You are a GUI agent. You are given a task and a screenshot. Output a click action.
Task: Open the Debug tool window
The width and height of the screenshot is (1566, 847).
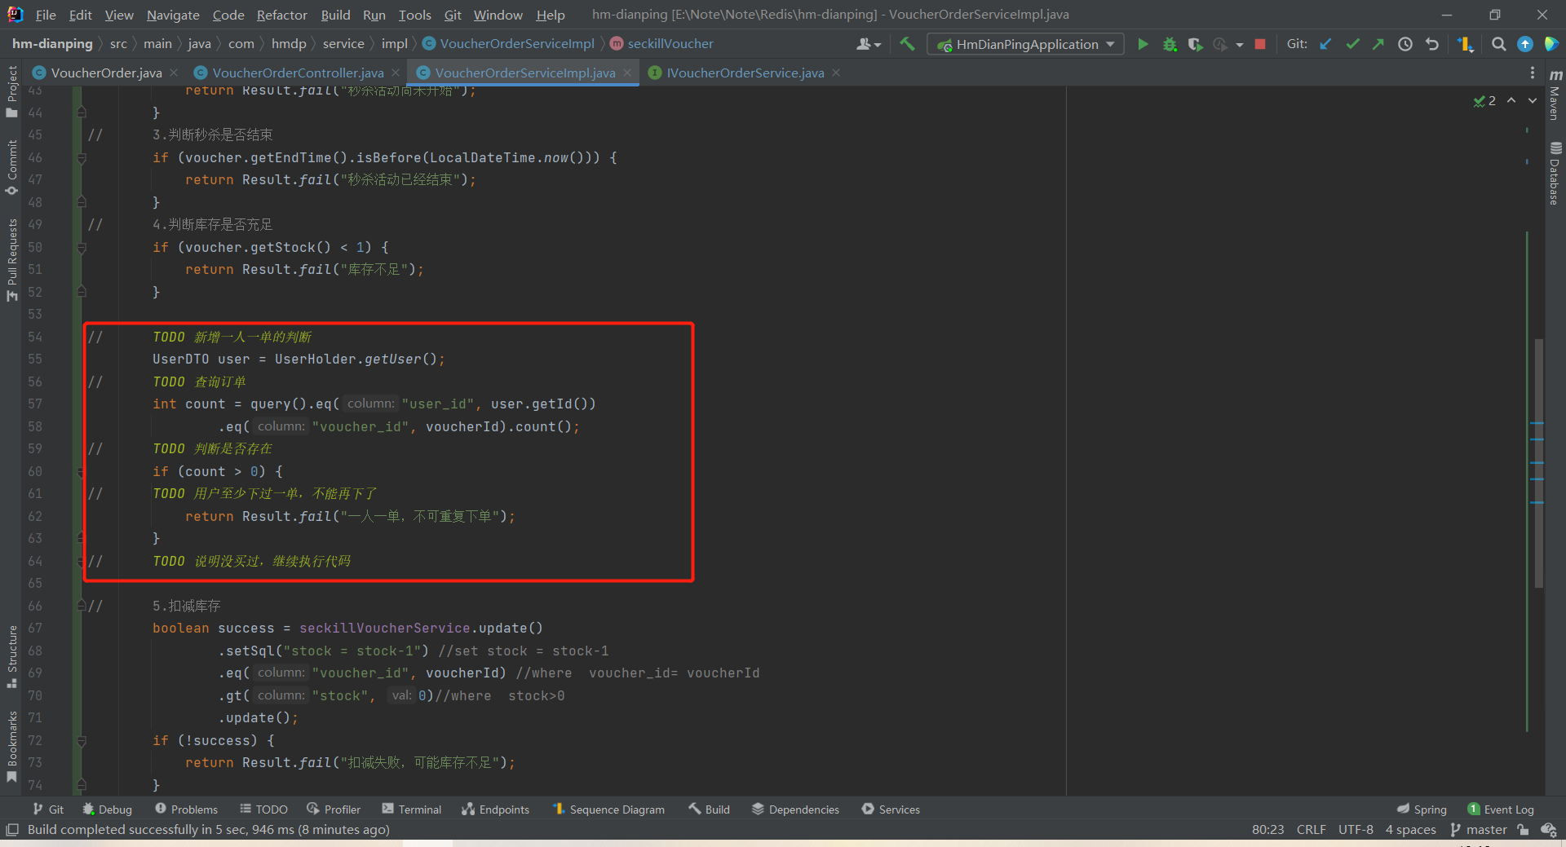(108, 809)
